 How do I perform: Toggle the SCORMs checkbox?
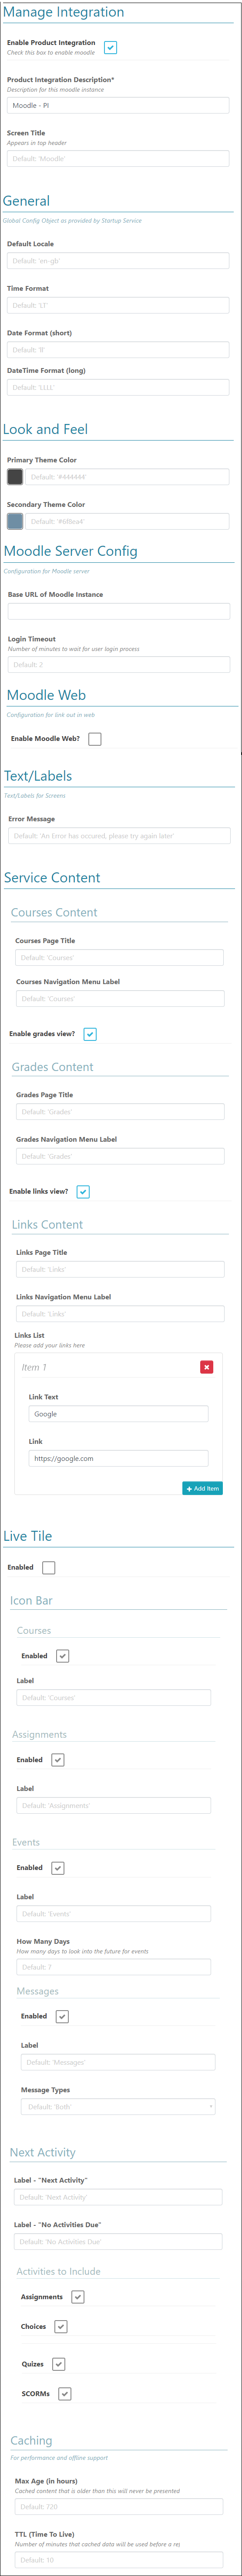coord(65,2394)
